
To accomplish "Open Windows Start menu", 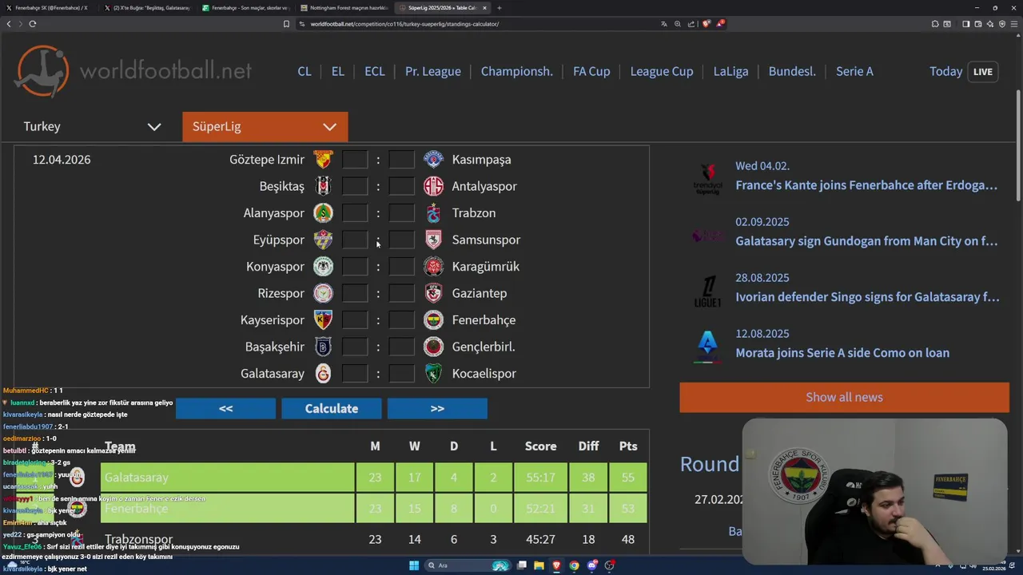I will 414,565.
